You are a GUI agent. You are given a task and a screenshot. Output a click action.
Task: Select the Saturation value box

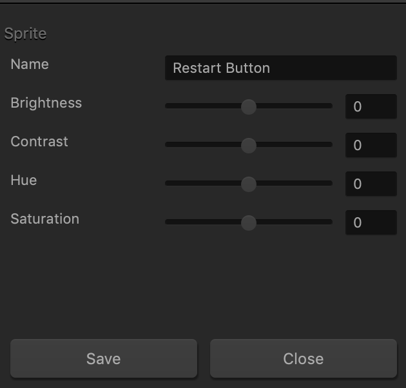(371, 222)
